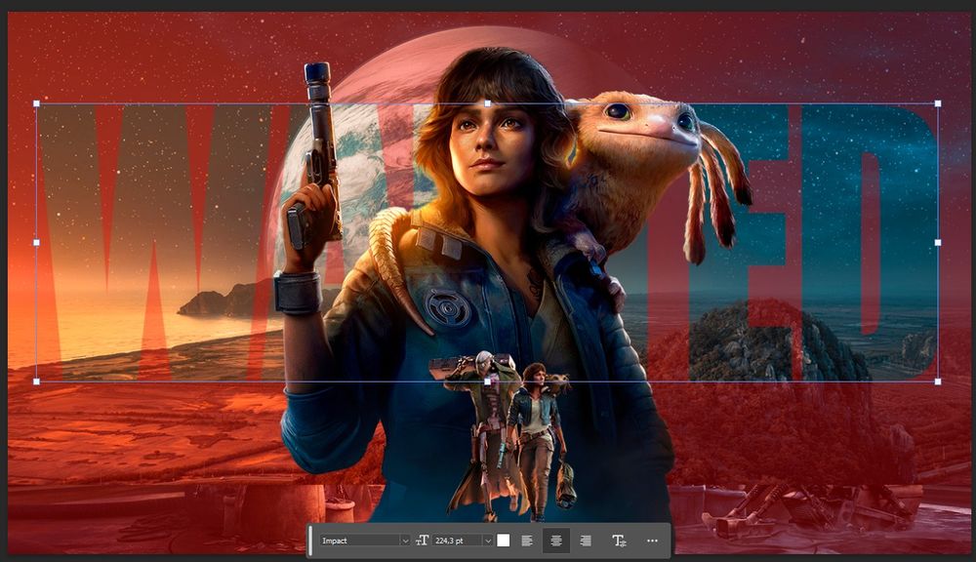
Task: Open more options on the taskbar
Action: [x=652, y=541]
